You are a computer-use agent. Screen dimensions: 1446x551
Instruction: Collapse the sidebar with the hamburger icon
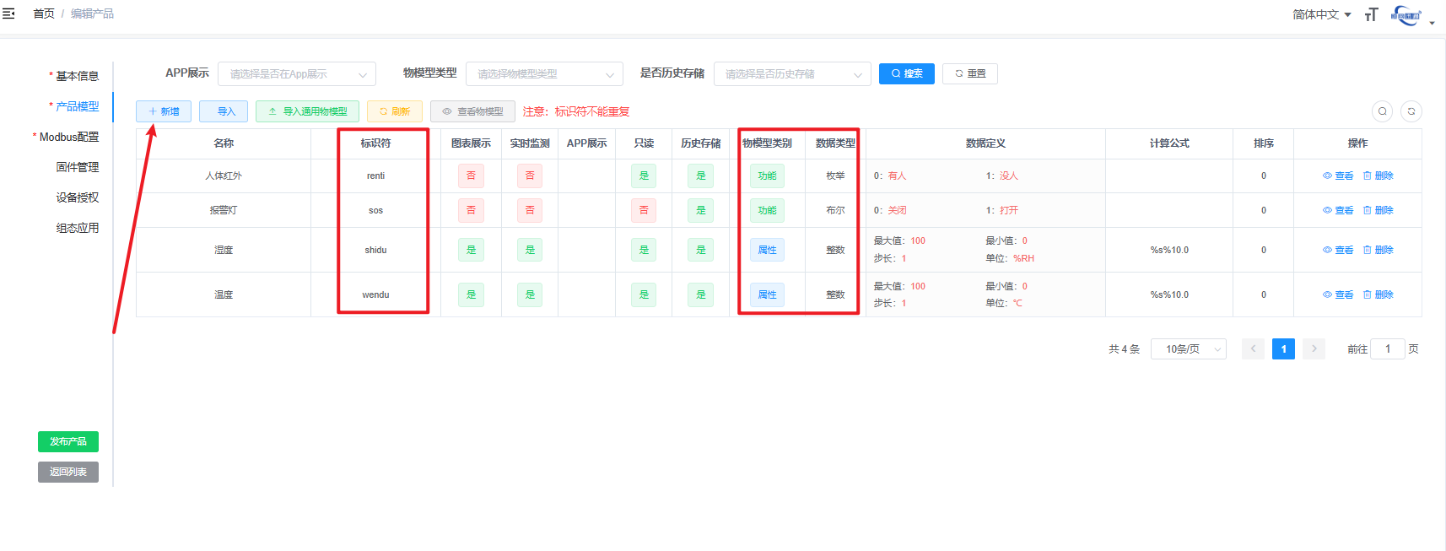coord(9,14)
